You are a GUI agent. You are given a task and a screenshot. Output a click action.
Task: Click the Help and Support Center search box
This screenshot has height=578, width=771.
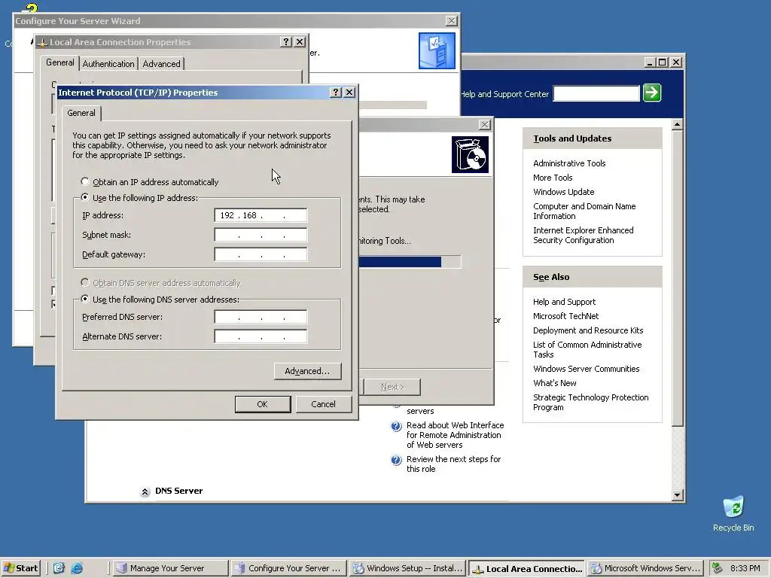click(596, 93)
